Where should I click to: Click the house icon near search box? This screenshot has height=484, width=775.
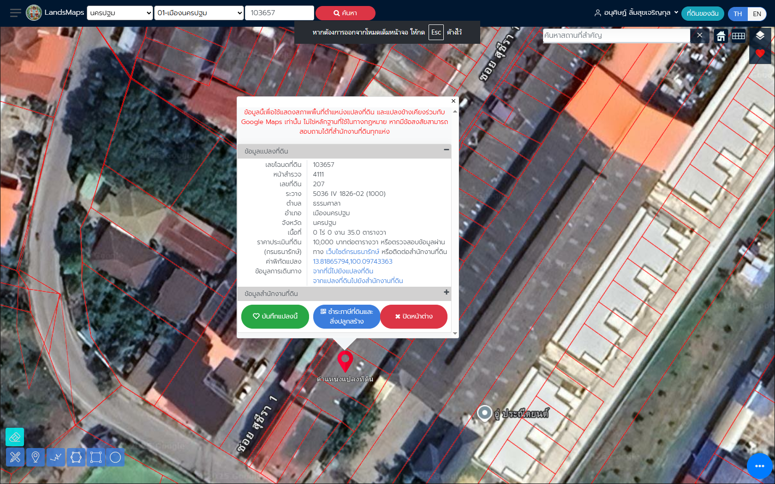[721, 36]
